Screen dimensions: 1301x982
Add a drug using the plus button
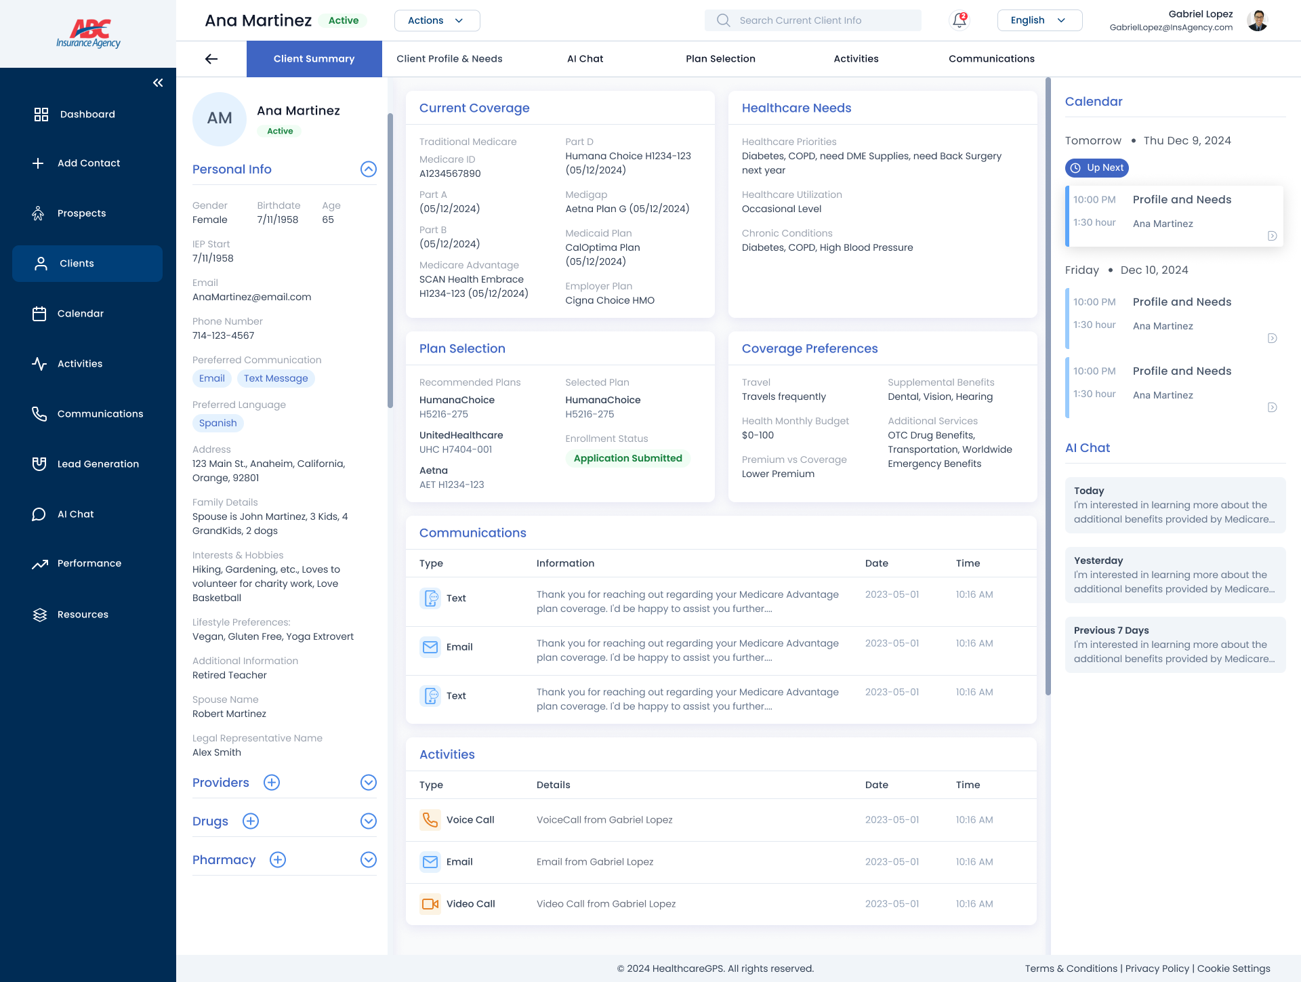pos(250,821)
